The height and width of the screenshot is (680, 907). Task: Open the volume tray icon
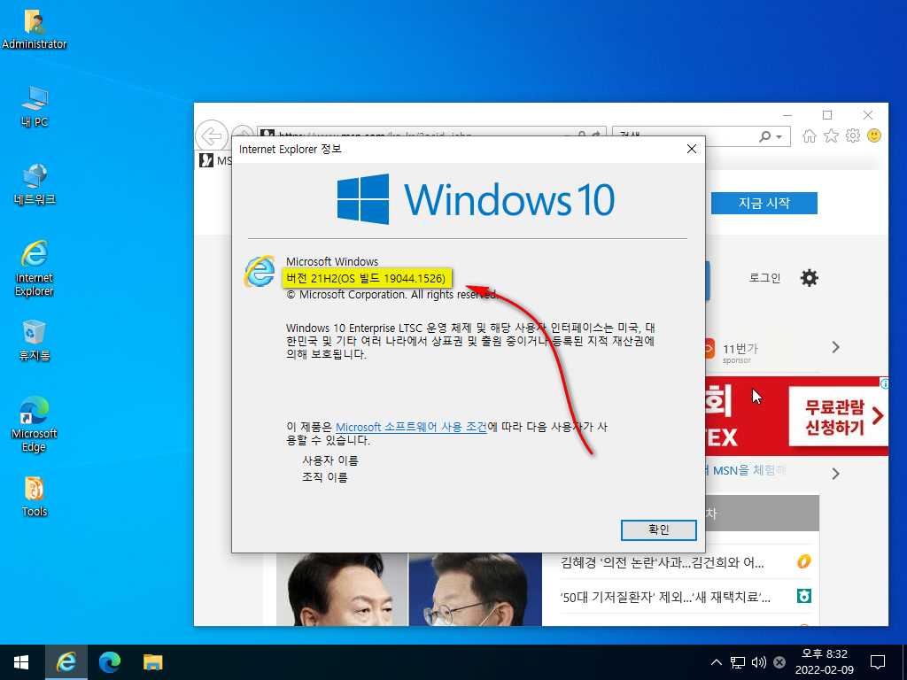coord(758,662)
